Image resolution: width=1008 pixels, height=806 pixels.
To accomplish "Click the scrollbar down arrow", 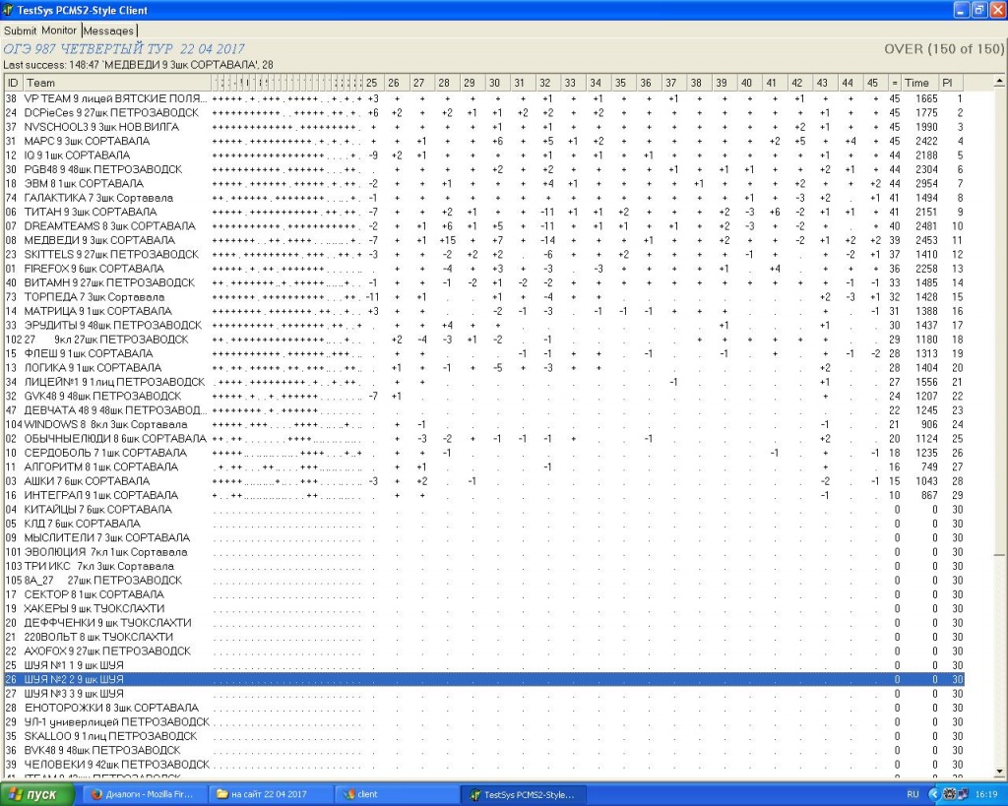I will [1000, 771].
